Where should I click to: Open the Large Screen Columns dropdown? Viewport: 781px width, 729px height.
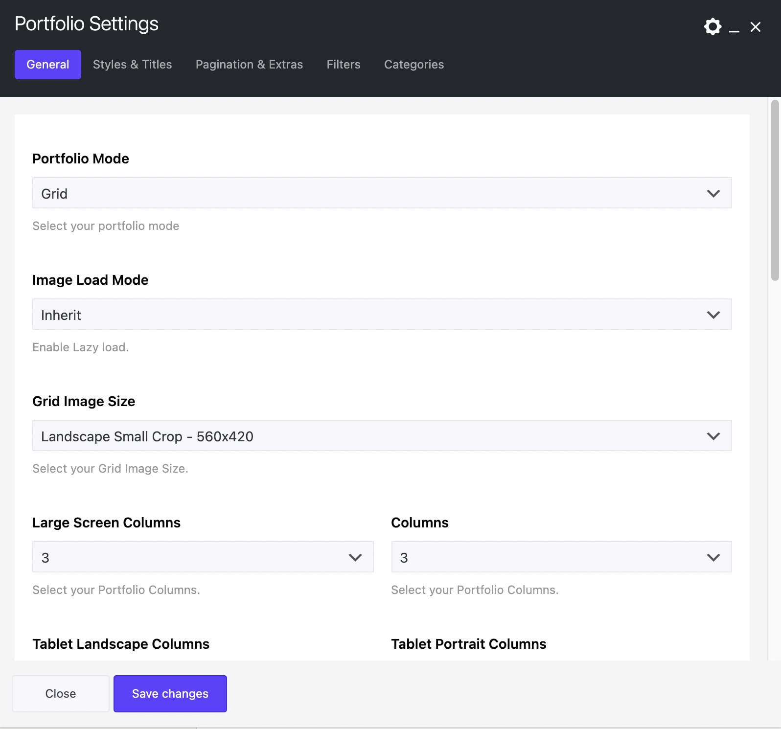[x=203, y=557]
